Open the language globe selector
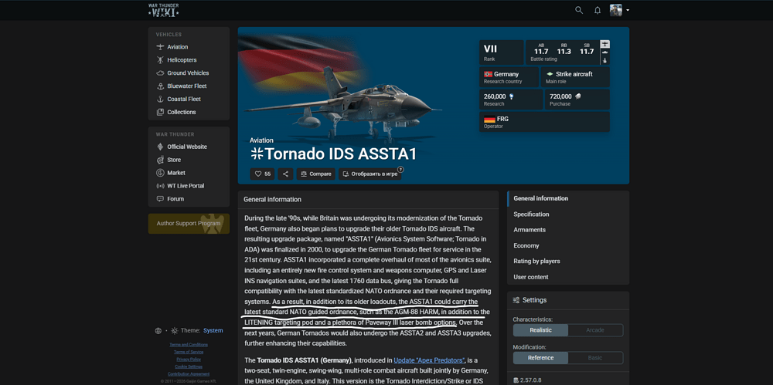 tap(158, 331)
